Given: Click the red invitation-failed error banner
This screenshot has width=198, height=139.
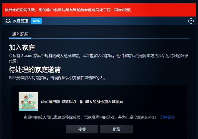Looking at the screenshot, I should 99,10.
